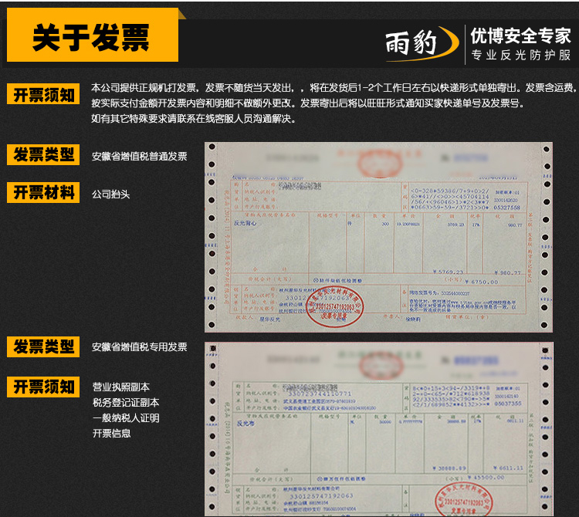Select the 安徽省增值税普通发票 text

[139, 157]
